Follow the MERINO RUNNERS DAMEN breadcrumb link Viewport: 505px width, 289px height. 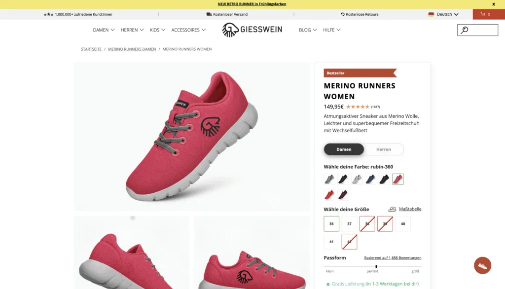(132, 49)
